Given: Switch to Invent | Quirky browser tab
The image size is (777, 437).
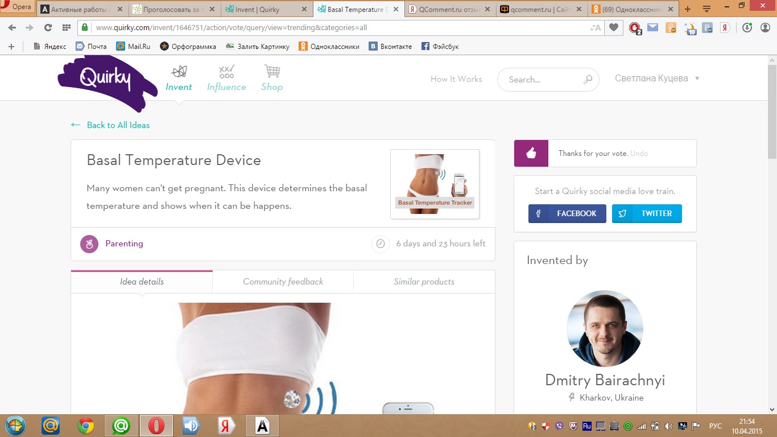Looking at the screenshot, I should 266,9.
